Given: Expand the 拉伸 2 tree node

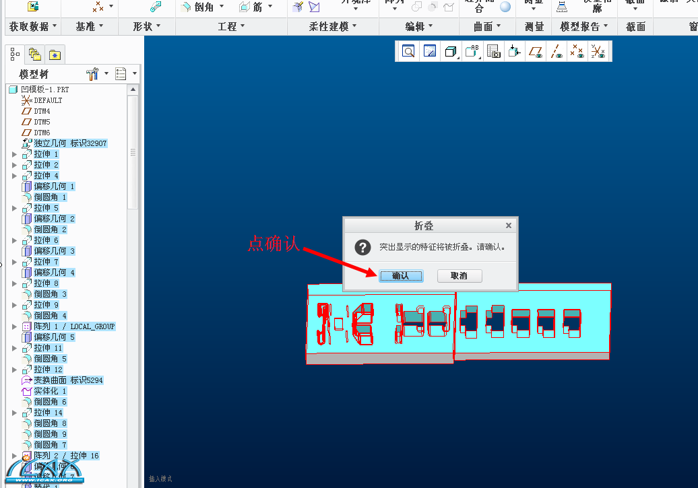Looking at the screenshot, I should 14,165.
